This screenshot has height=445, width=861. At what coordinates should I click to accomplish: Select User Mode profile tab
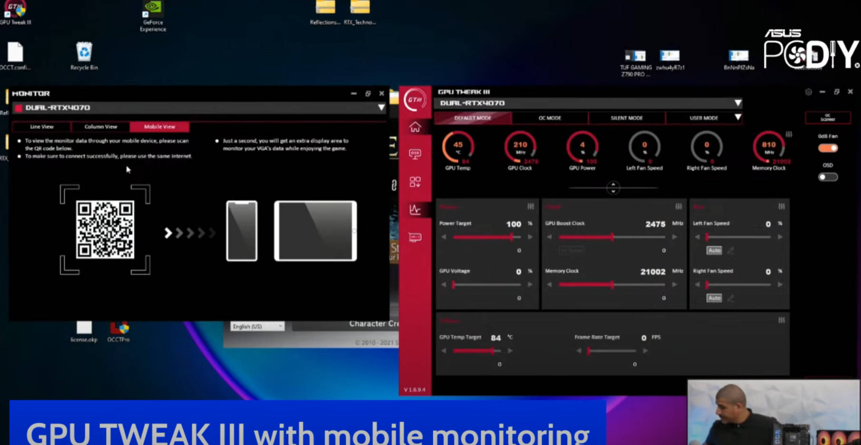(704, 118)
